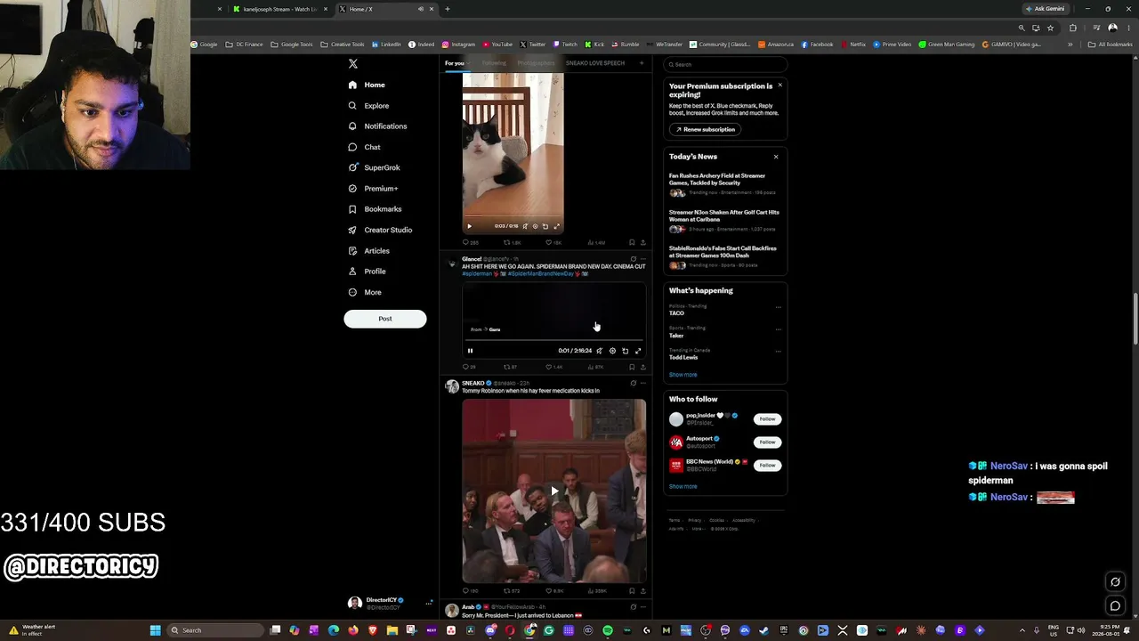Open Articles in the X sidebar
1139x641 pixels.
(x=368, y=251)
